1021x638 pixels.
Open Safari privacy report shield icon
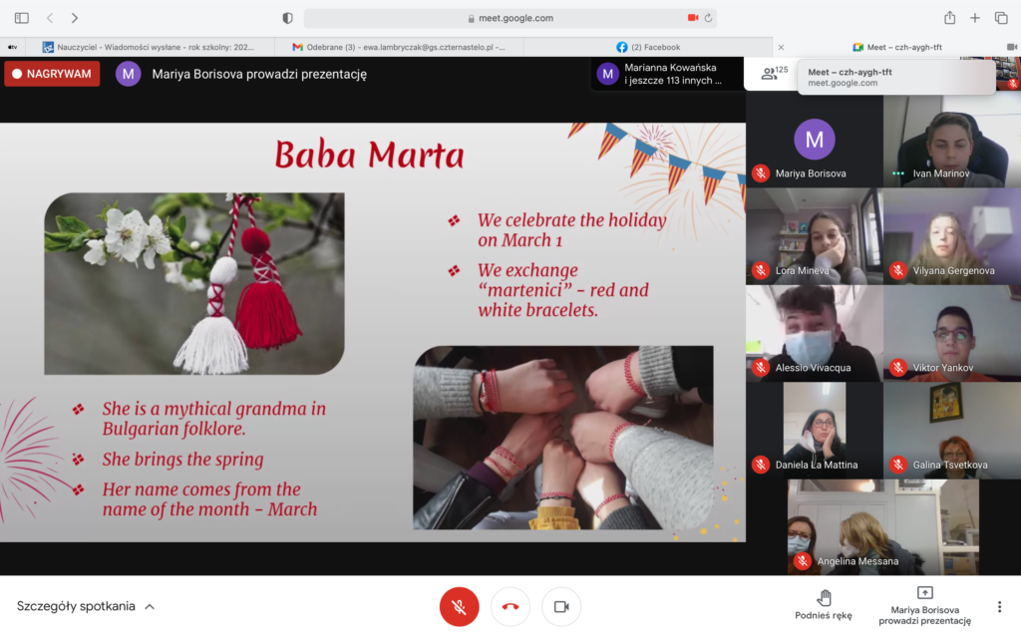click(288, 18)
